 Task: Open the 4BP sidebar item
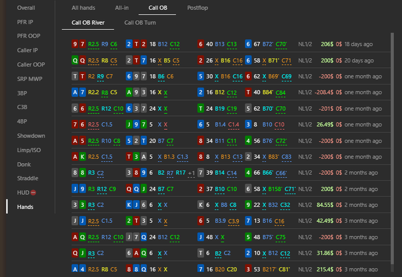click(22, 121)
